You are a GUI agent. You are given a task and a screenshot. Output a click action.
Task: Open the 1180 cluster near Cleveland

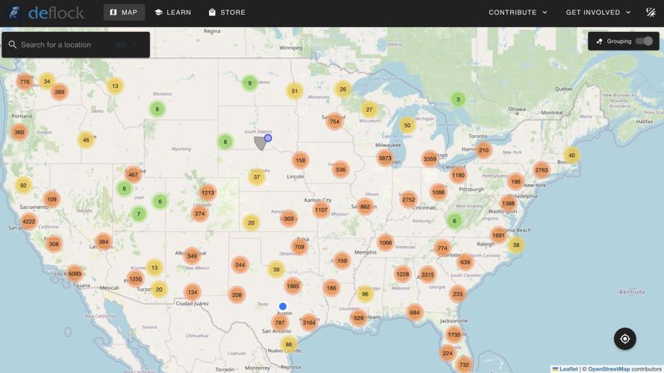[x=458, y=175]
